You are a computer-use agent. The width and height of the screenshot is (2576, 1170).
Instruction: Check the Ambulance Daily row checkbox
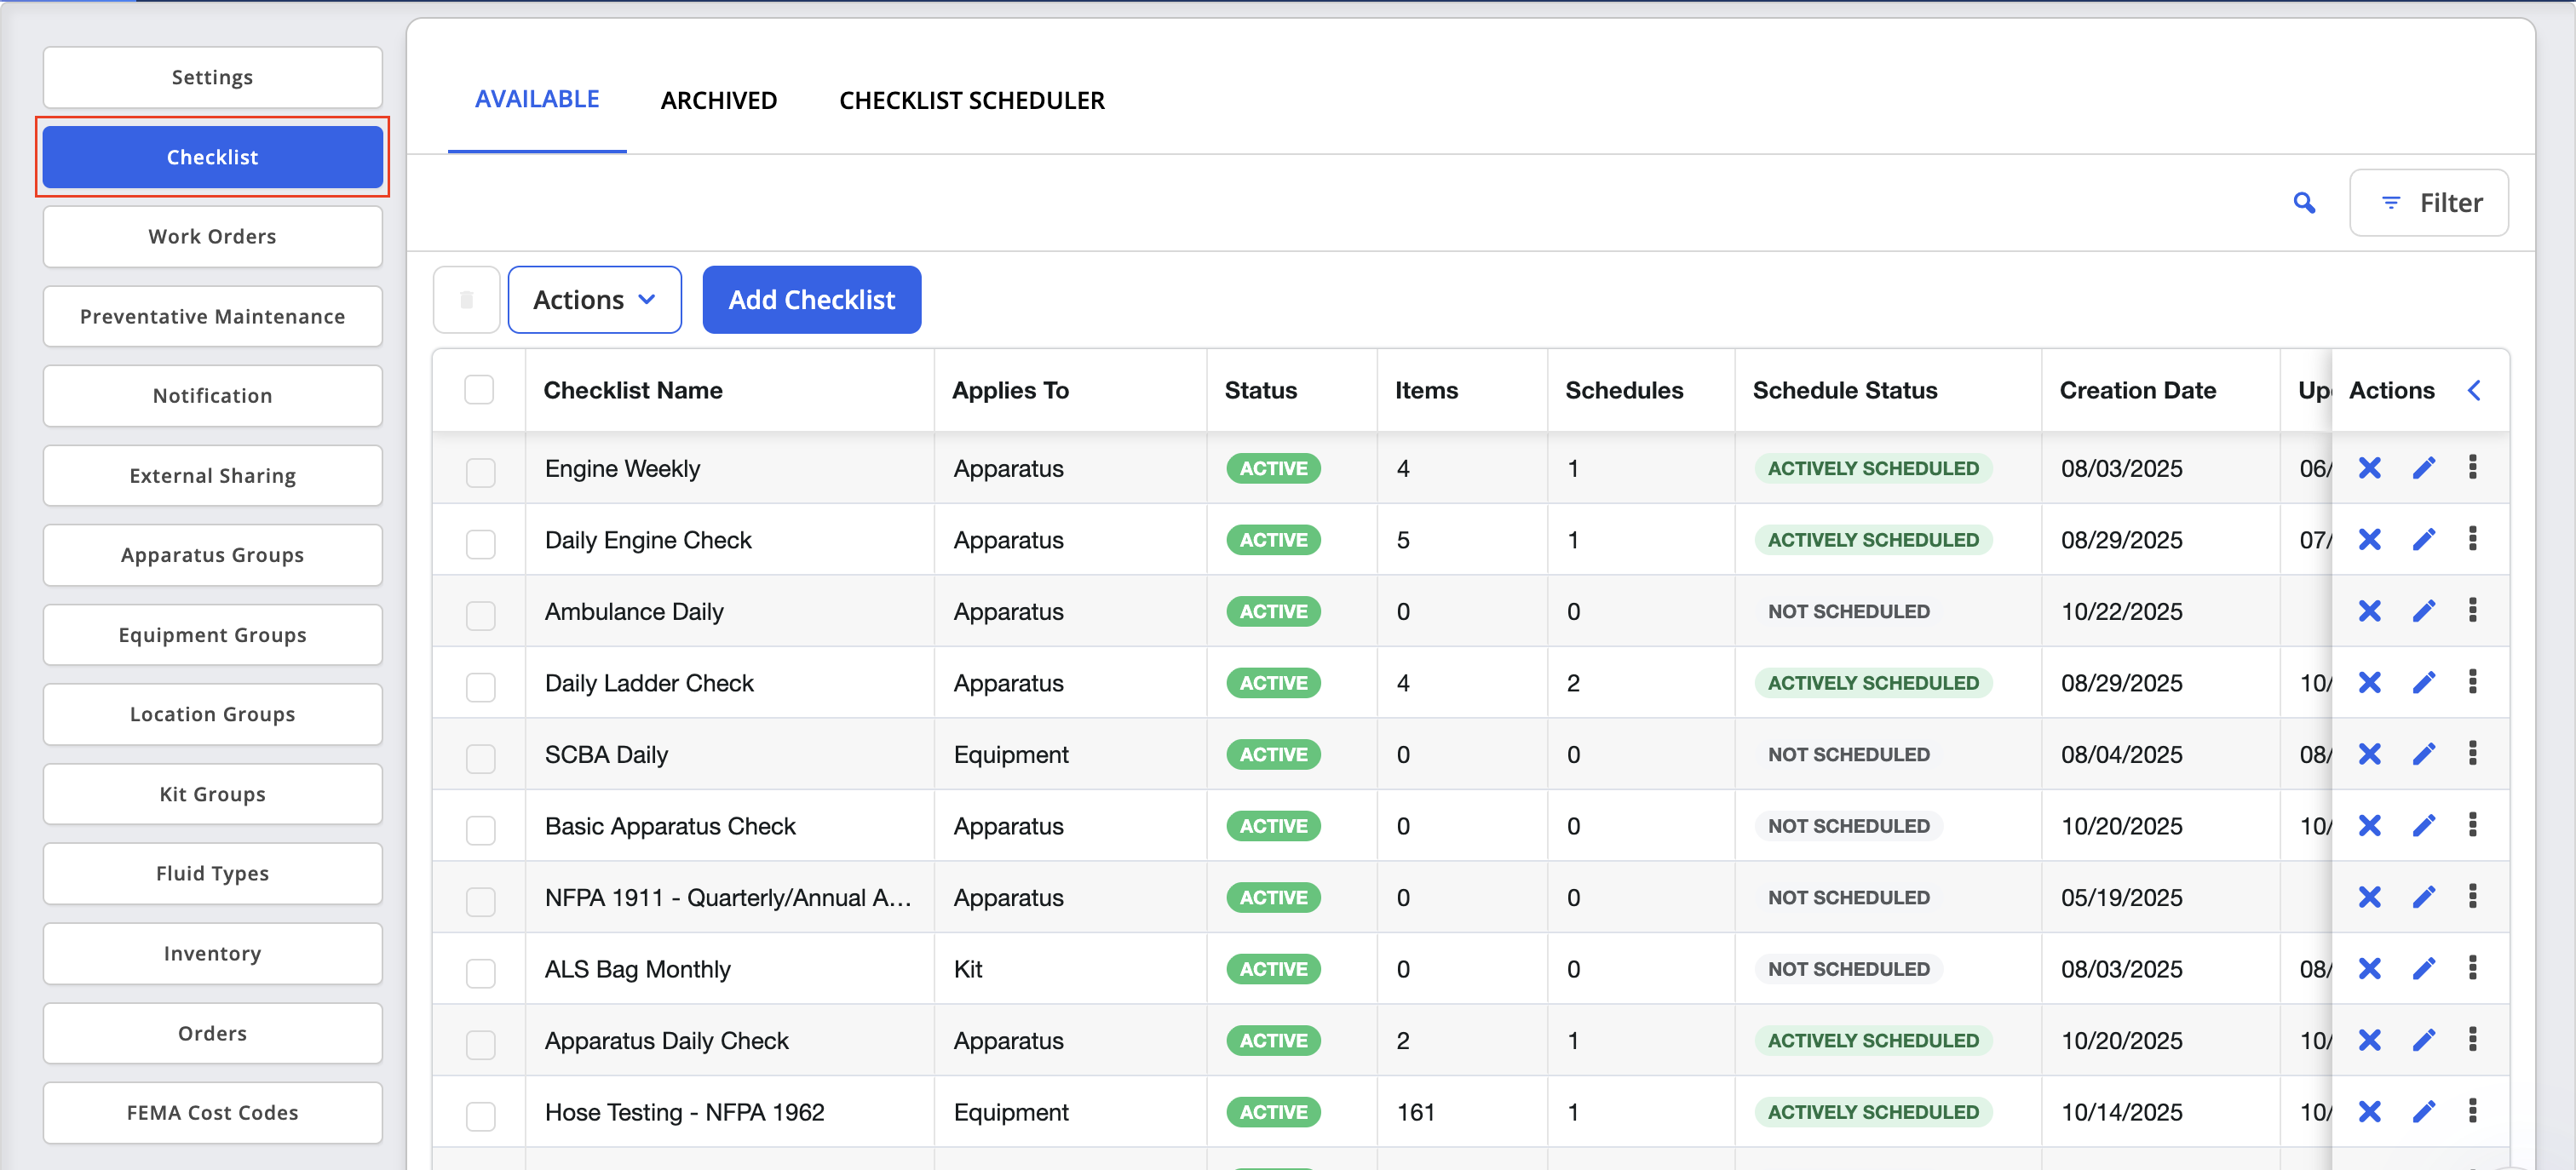pyautogui.click(x=481, y=615)
